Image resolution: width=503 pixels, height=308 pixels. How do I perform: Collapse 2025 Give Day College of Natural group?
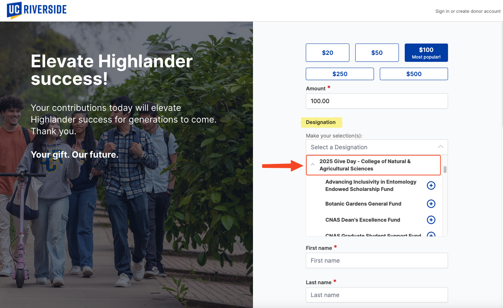coord(313,165)
